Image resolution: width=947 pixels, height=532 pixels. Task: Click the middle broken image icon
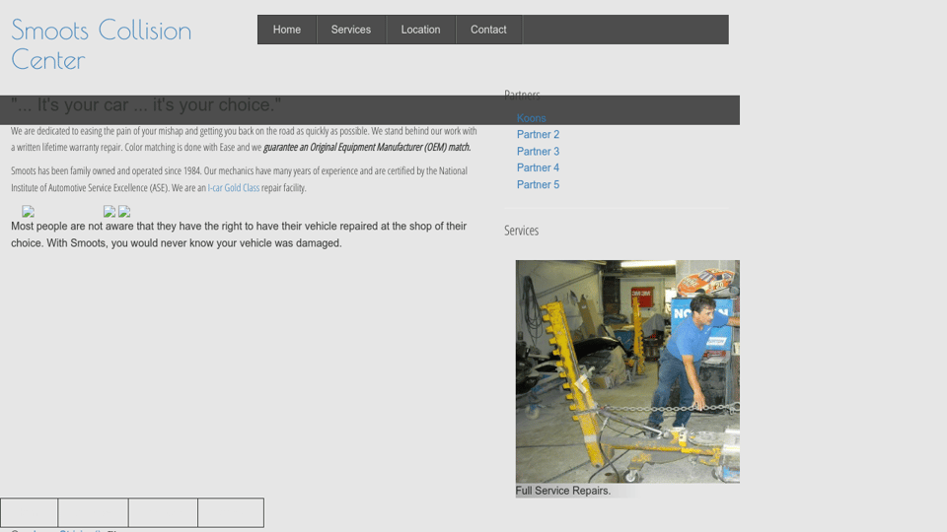[109, 212]
